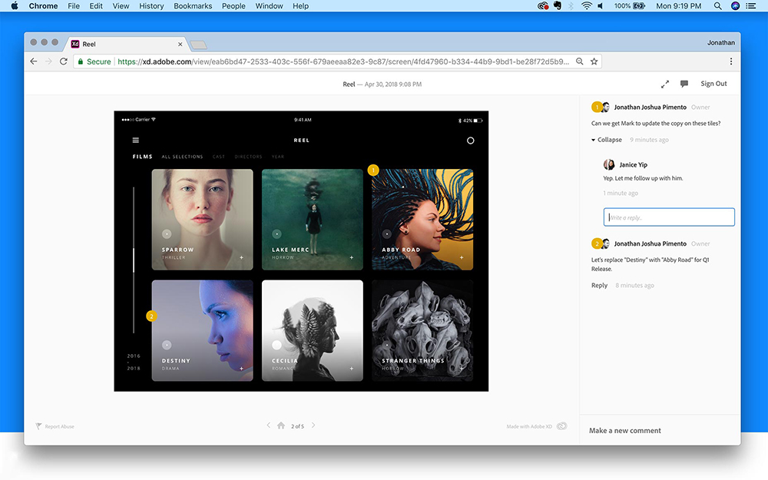Open Spotlight search icon
This screenshot has height=480, width=768.
[717, 6]
